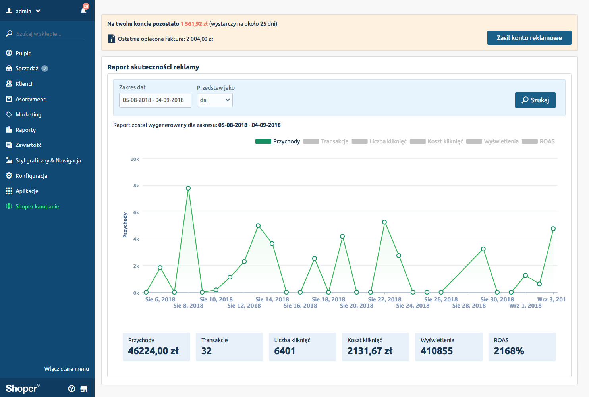Open notifications bell icon
This screenshot has height=397, width=589.
83,11
